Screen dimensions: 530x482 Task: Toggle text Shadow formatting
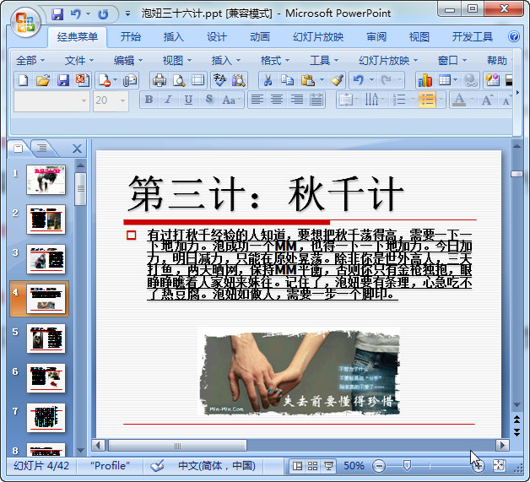(209, 100)
